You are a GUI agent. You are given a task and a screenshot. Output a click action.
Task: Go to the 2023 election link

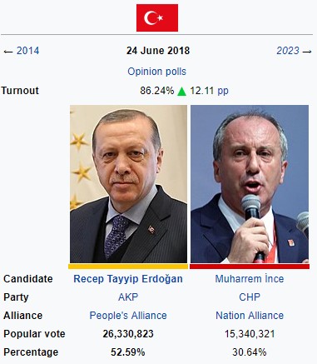[x=288, y=51]
